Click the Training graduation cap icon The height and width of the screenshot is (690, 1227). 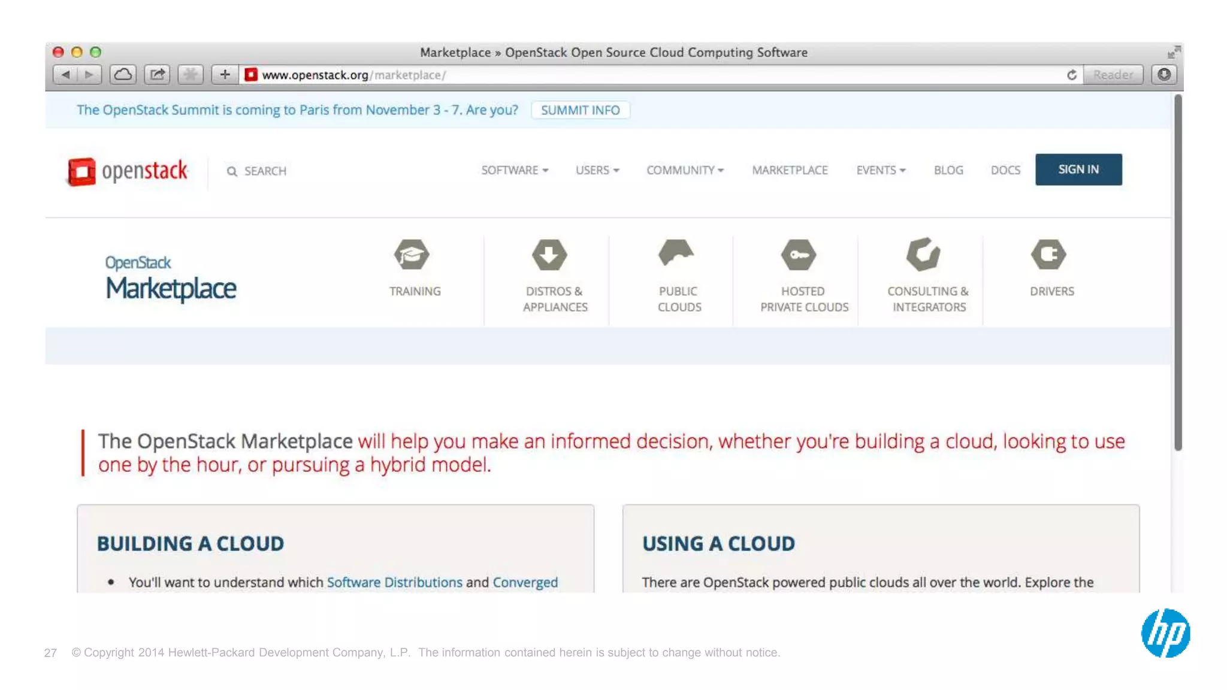[412, 255]
